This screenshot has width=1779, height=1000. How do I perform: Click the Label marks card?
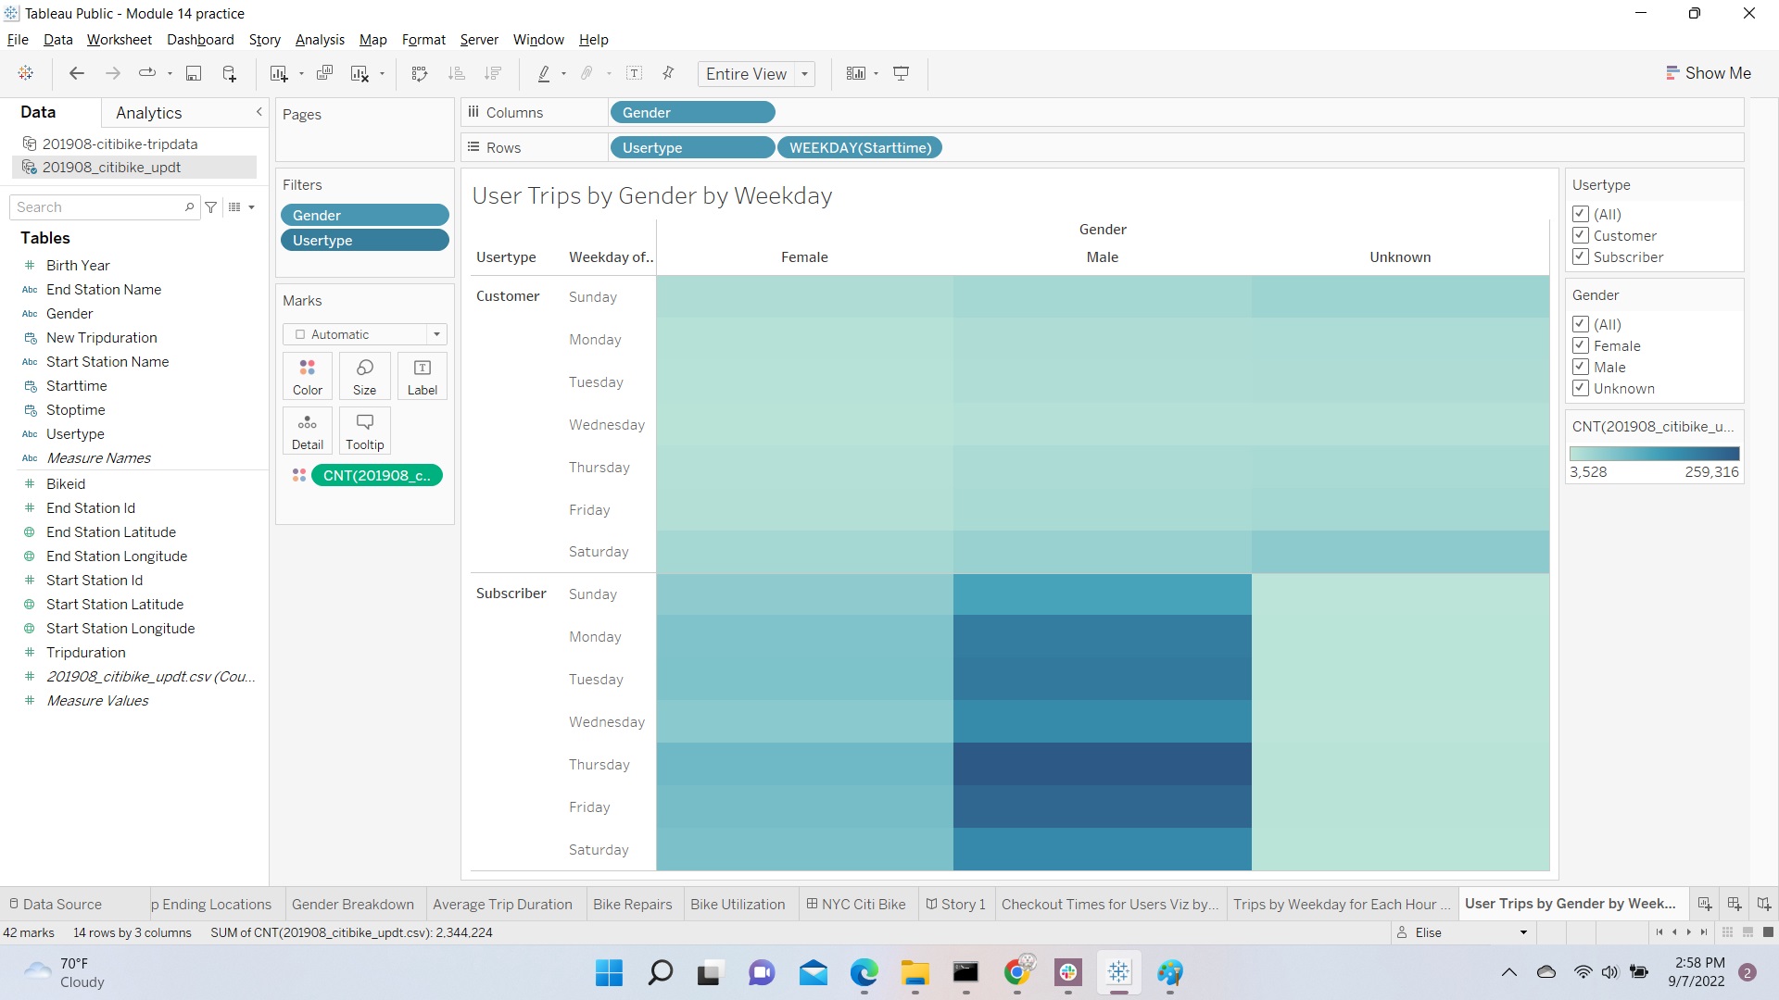pos(422,376)
